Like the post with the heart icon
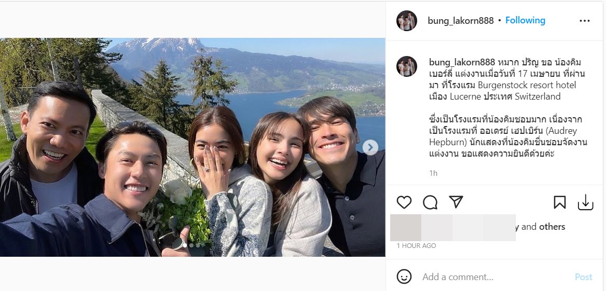The height and width of the screenshot is (291, 606). [404, 202]
